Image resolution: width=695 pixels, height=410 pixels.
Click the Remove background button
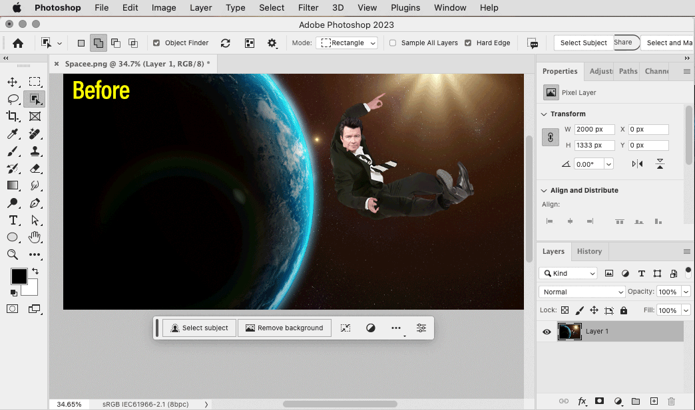[284, 328]
